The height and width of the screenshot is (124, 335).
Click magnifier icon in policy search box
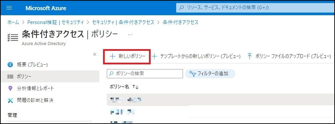tap(111, 74)
